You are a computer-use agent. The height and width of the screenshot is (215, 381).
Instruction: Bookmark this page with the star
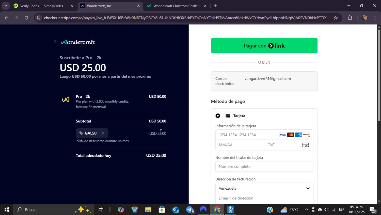336,18
